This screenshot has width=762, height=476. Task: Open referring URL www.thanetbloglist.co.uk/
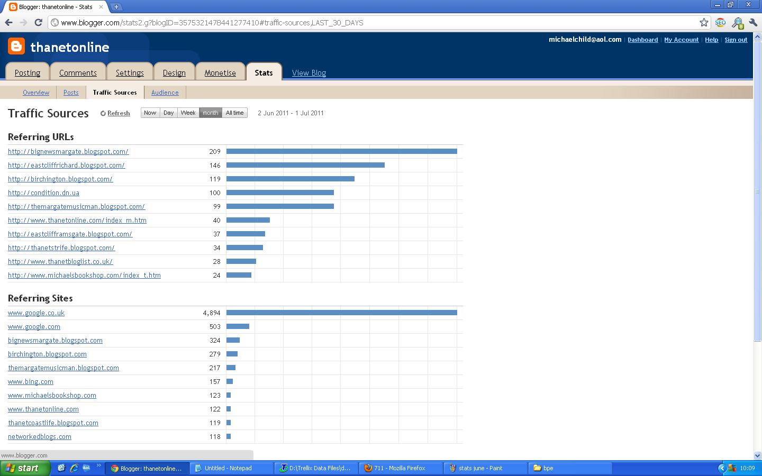point(60,261)
